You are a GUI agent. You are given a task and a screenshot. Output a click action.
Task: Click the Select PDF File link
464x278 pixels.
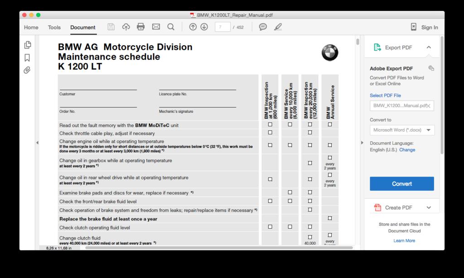click(385, 96)
